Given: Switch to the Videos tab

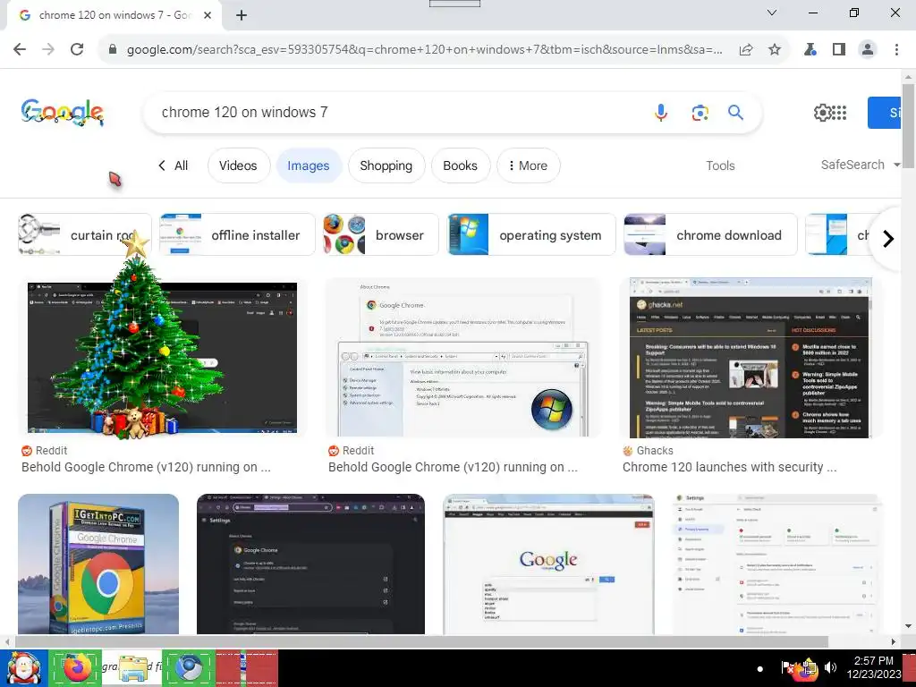Looking at the screenshot, I should point(238,165).
